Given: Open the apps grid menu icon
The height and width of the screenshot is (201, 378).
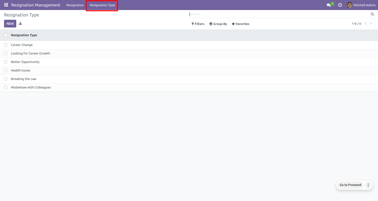Looking at the screenshot, I should coord(6,5).
